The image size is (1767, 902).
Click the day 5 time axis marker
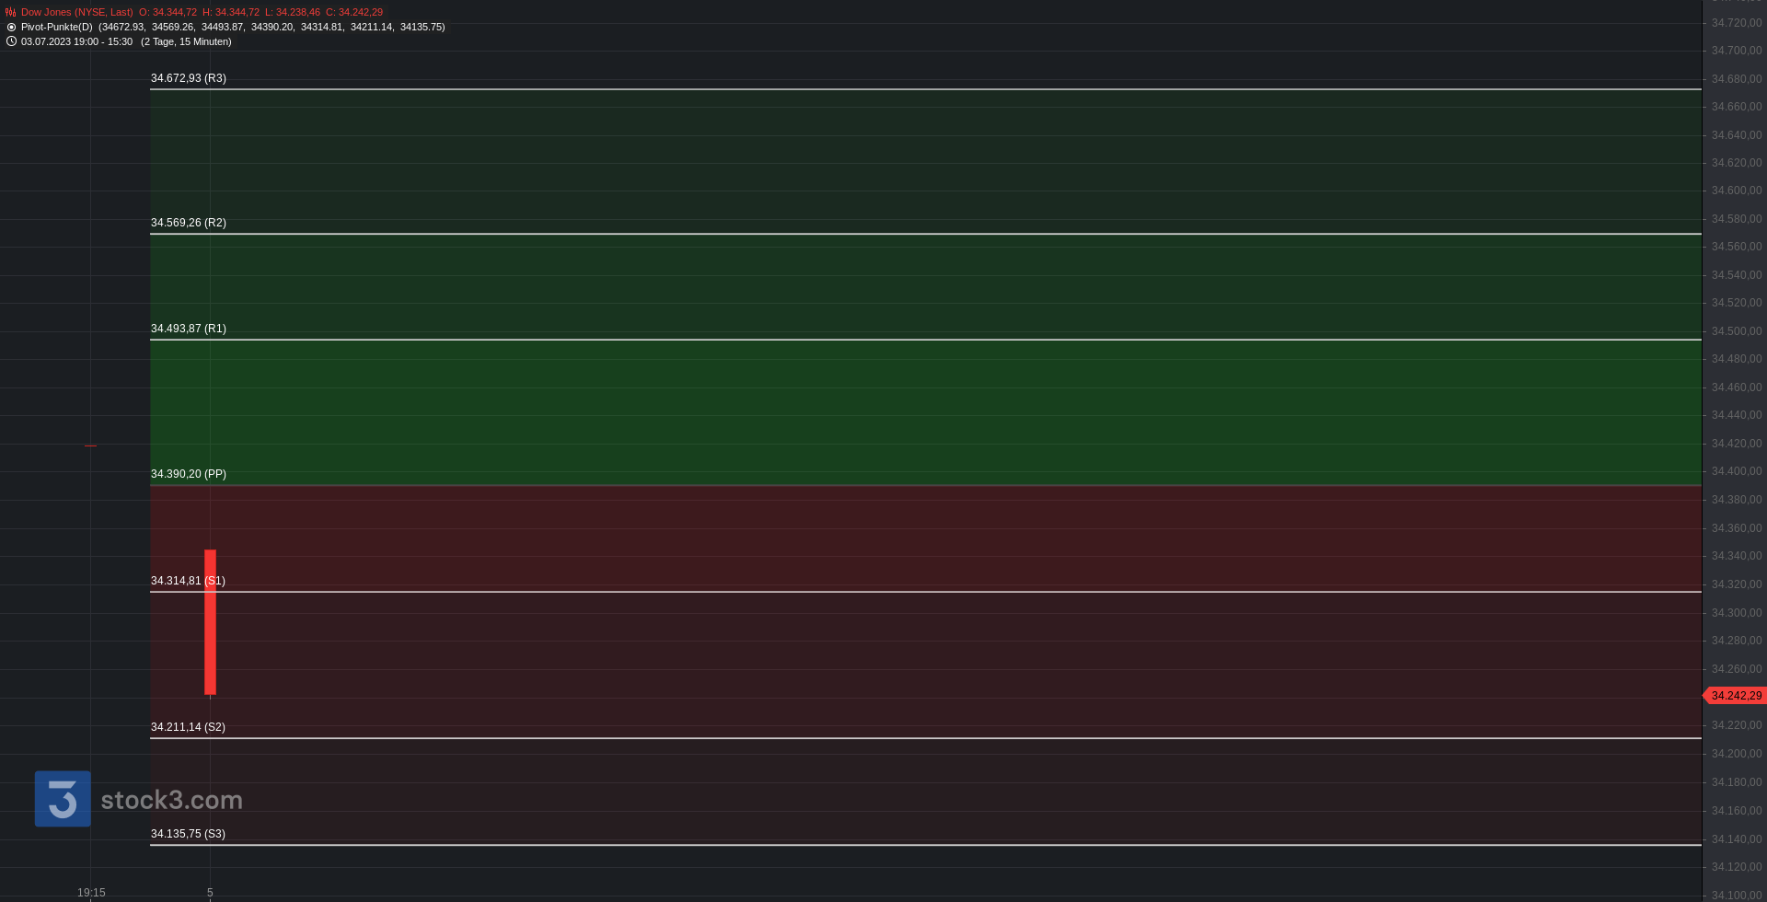point(210,893)
